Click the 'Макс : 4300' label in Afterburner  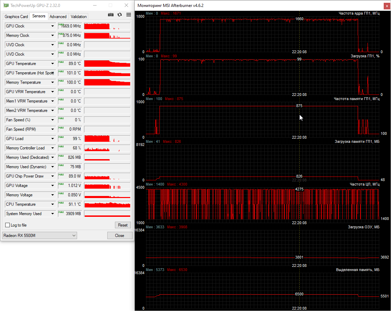(x=177, y=184)
